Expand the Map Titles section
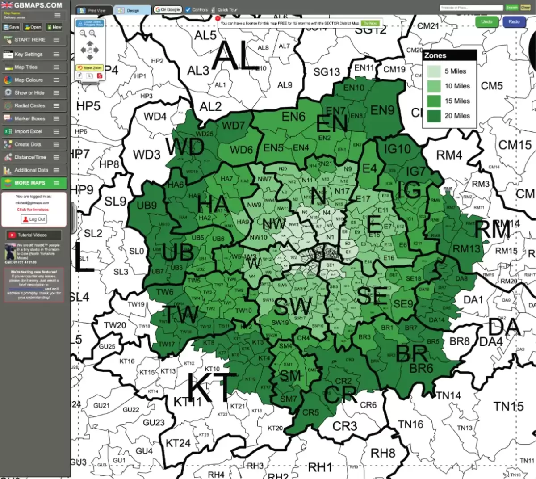 pos(56,67)
